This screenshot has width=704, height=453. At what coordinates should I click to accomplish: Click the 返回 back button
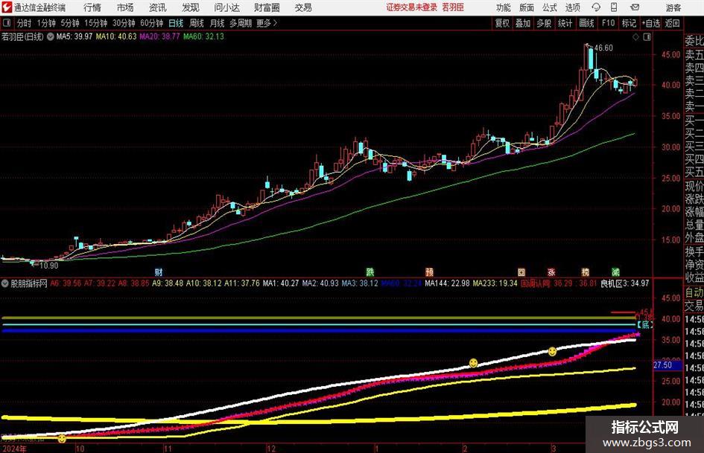coord(672,23)
